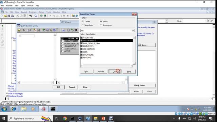
Task: Click the Save disk icon in Forms Builder toolbar
Action: pyautogui.click(x=9, y=16)
